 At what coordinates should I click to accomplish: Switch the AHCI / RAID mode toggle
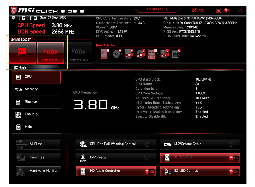tap(200, 158)
